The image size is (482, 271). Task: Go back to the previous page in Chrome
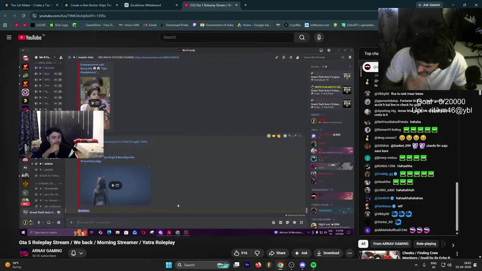click(5, 16)
